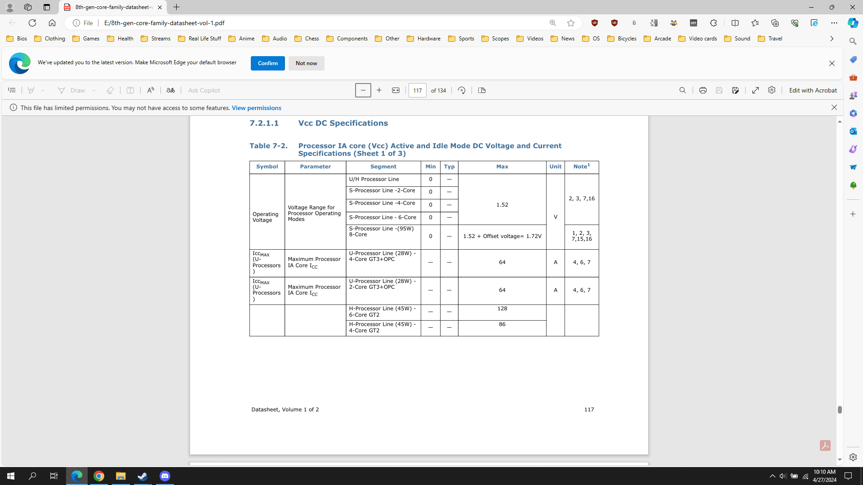The height and width of the screenshot is (485, 863).
Task: Click Fit to width icon
Action: click(396, 90)
